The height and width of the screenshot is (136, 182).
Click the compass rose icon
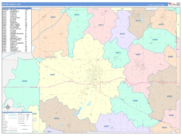8,107
